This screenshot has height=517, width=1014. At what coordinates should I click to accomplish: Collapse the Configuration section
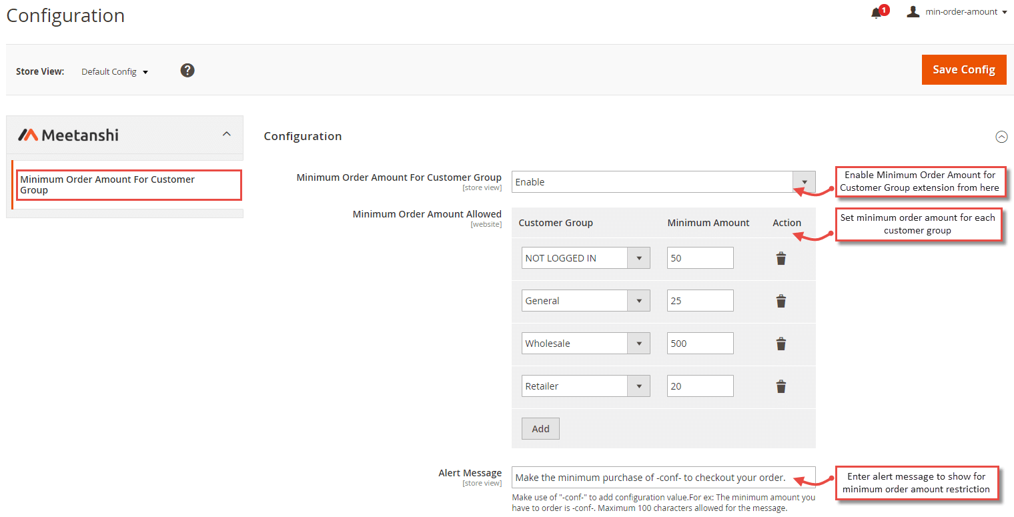tap(1001, 137)
